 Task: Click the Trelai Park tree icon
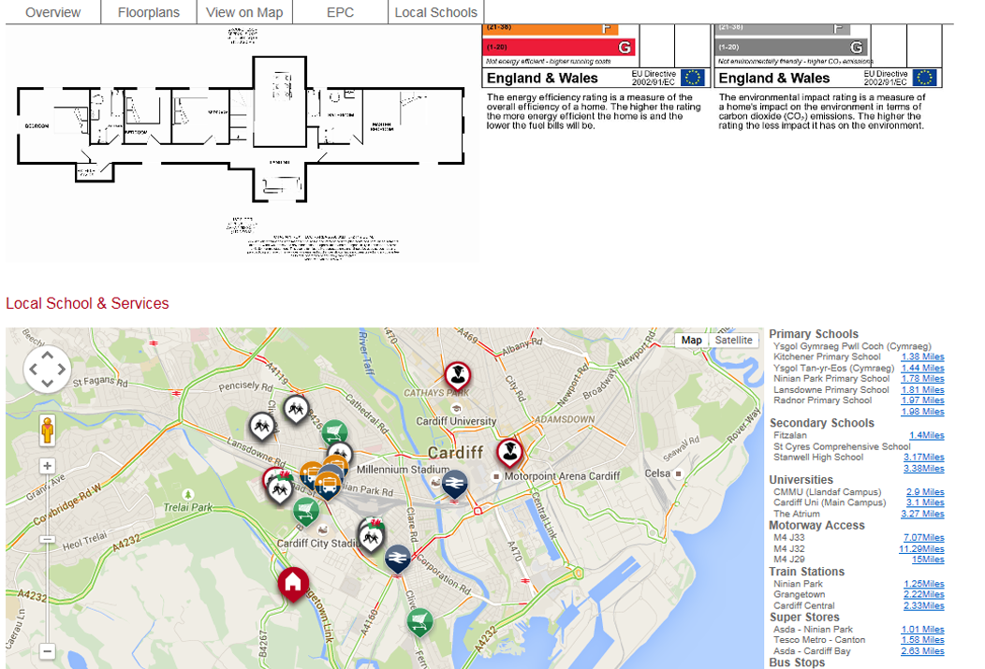point(187,495)
